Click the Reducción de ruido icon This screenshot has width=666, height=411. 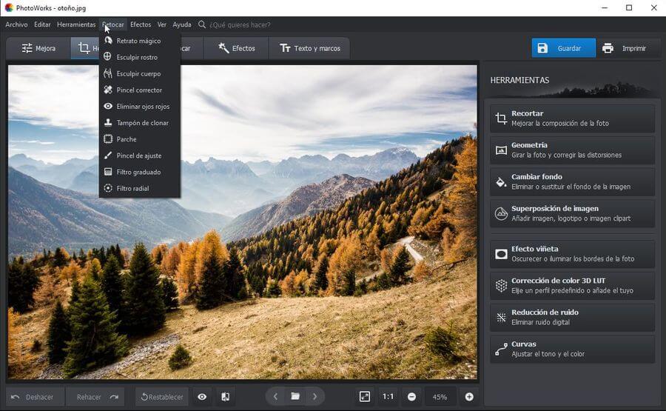coord(501,318)
